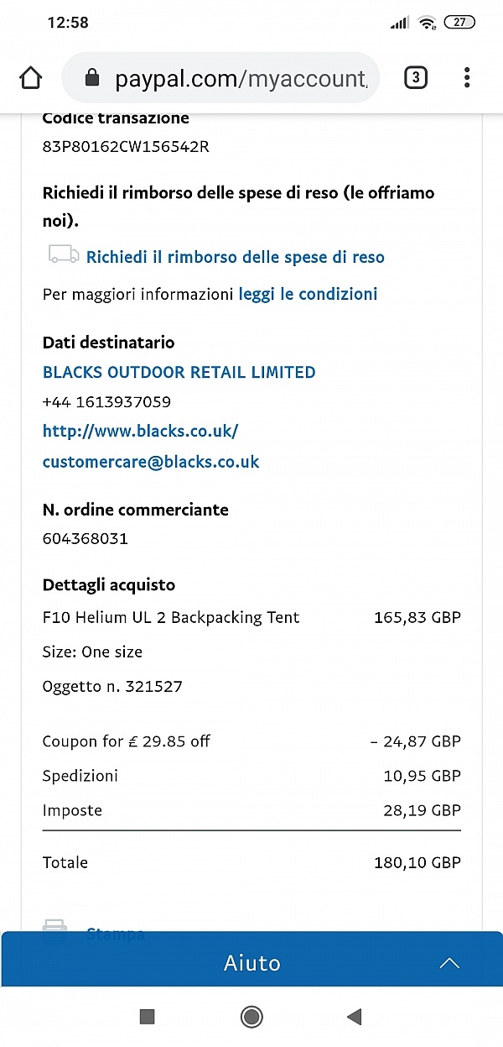Open BLACKS OUTDOOR RETAIL LIMITED merchant link

pyautogui.click(x=179, y=372)
